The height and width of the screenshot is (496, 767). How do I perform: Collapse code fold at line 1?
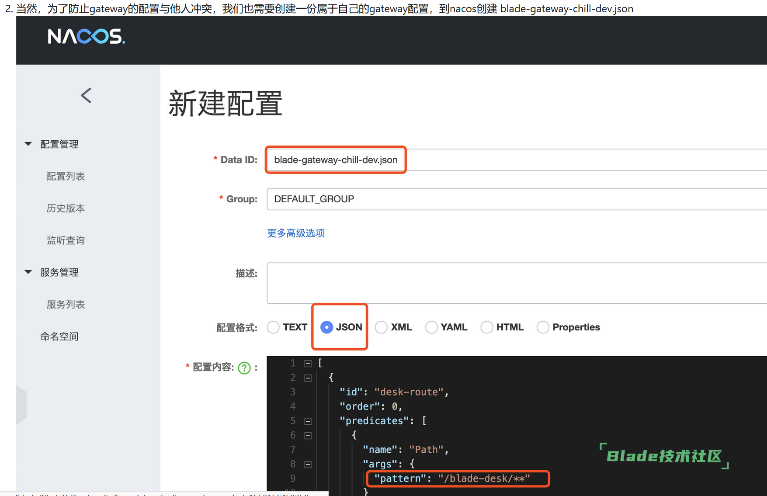point(308,363)
